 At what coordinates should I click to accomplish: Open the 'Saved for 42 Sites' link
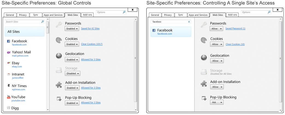click(x=90, y=29)
